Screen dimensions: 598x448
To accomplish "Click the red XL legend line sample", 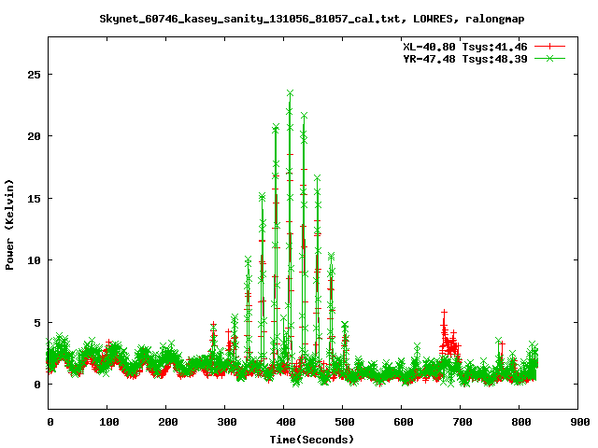I will (x=549, y=47).
